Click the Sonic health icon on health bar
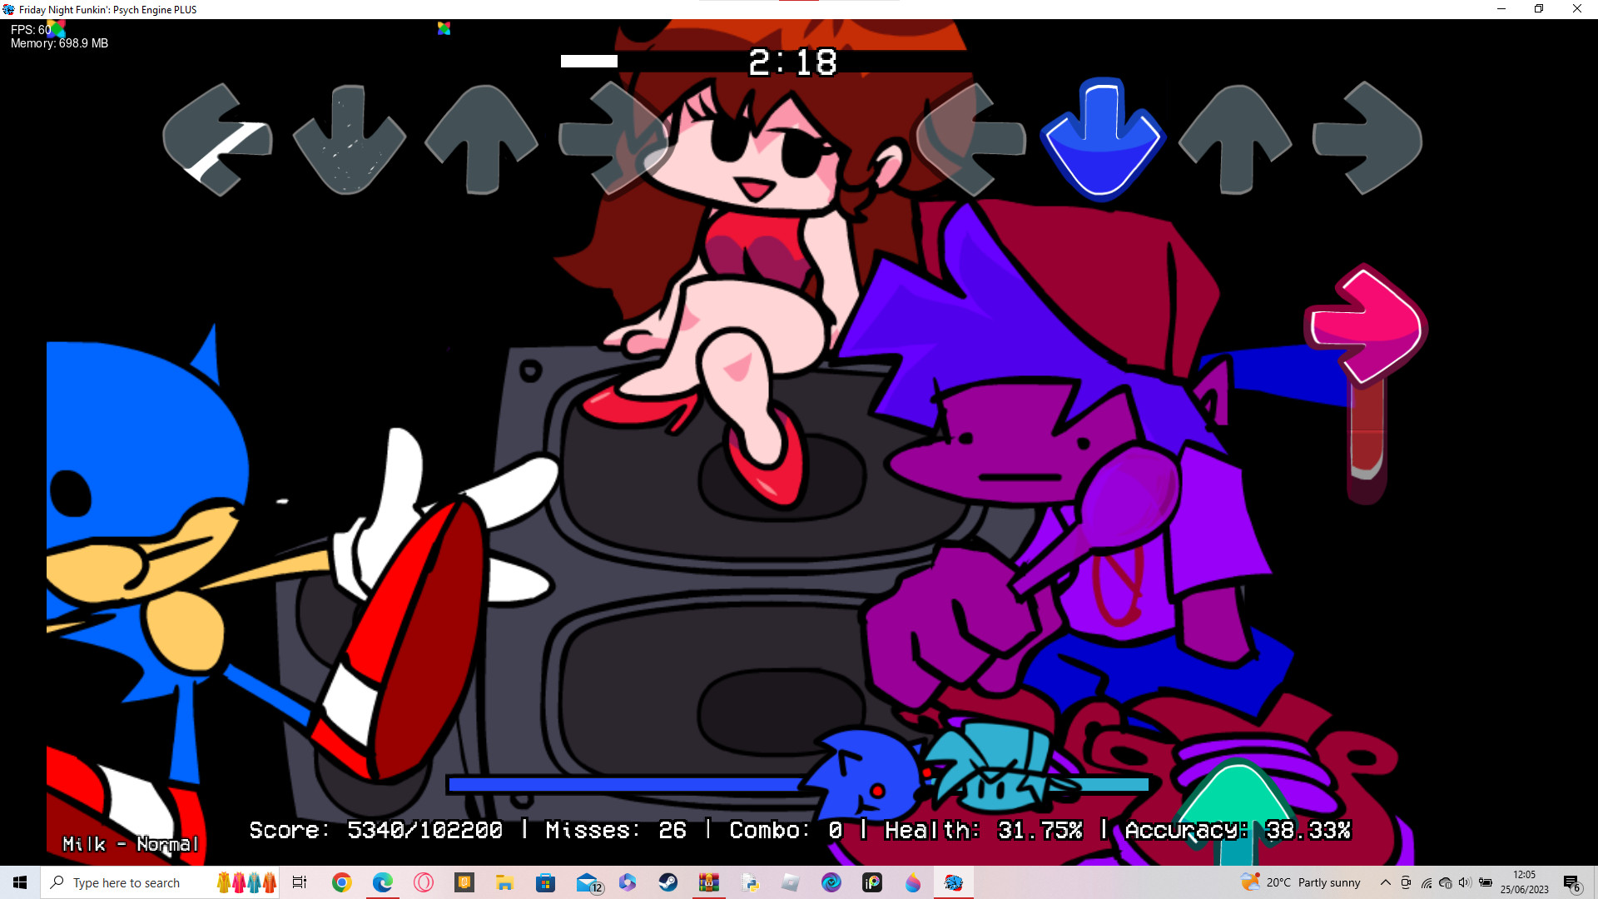 tap(866, 774)
